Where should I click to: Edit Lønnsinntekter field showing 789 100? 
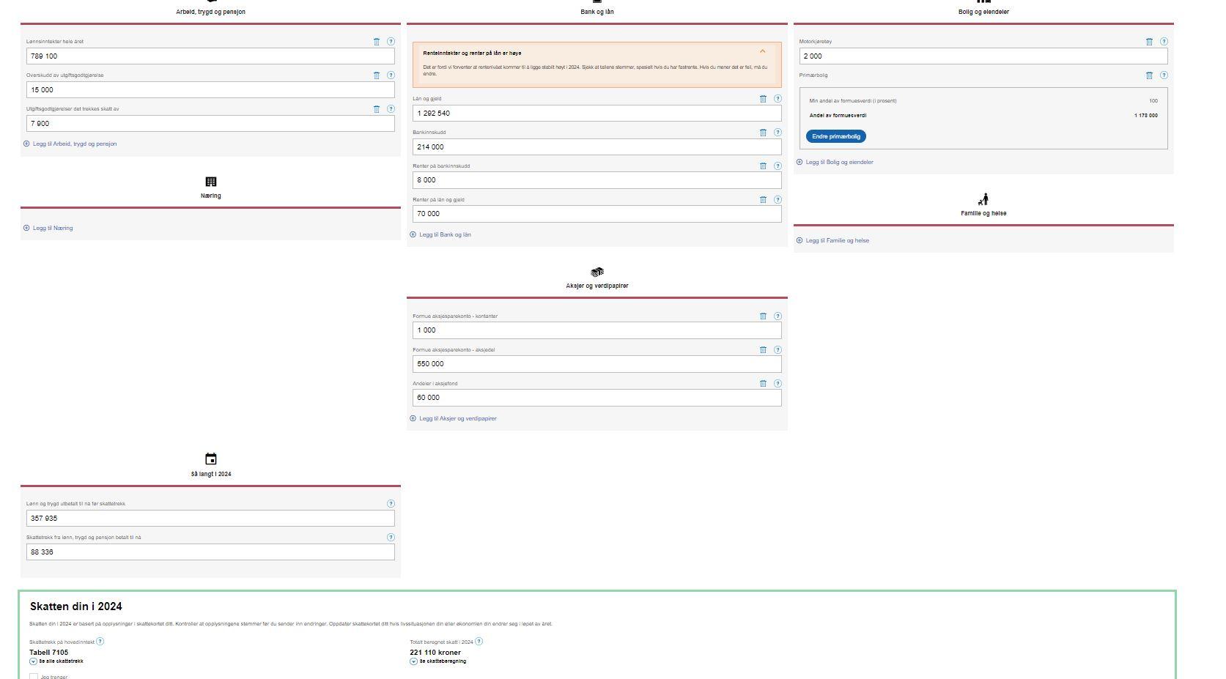click(210, 56)
